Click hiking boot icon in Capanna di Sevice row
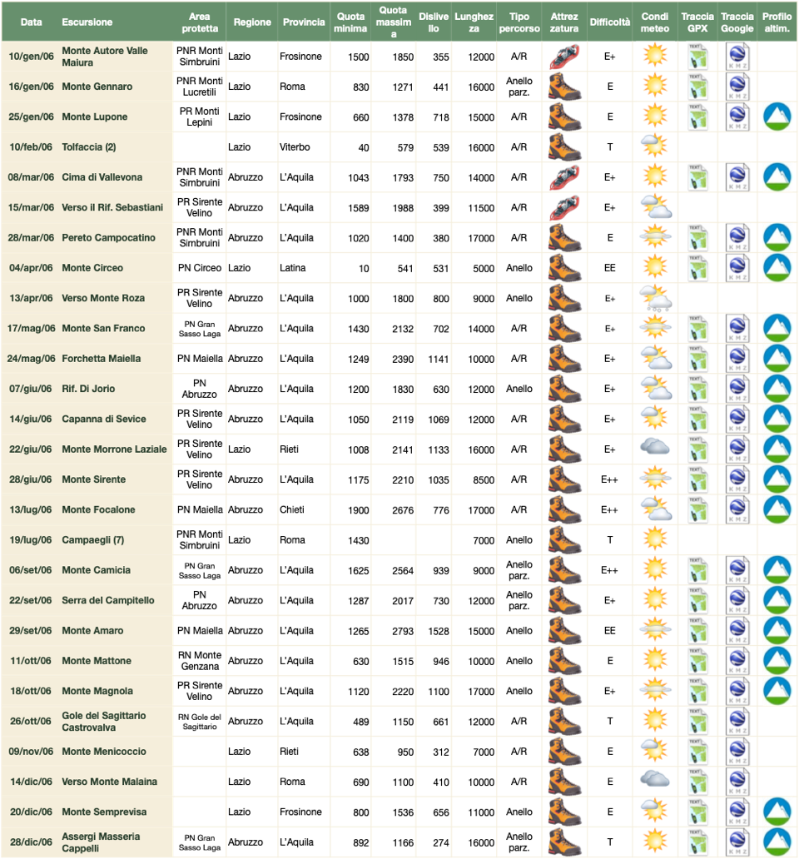Image resolution: width=799 pixels, height=859 pixels. click(x=564, y=419)
